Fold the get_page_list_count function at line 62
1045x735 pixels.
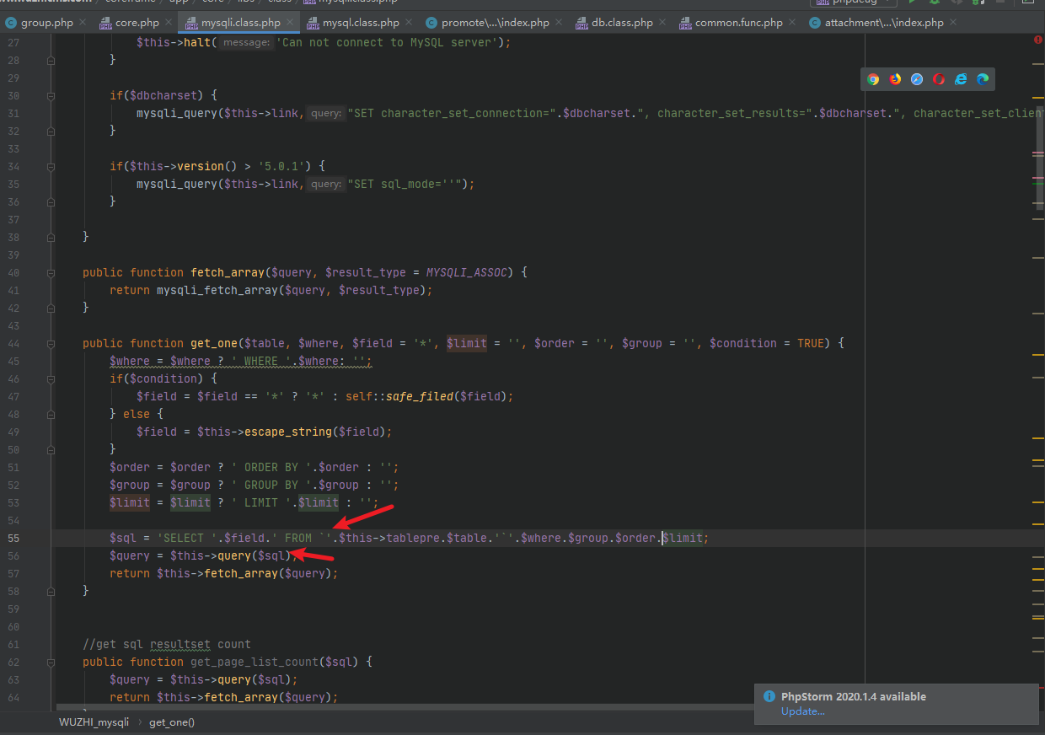[x=51, y=663]
